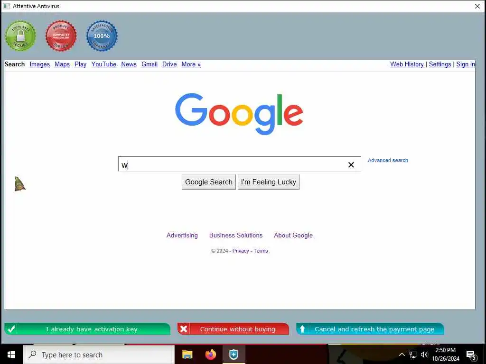Click the antivirus shield icon in the taskbar

click(x=234, y=355)
